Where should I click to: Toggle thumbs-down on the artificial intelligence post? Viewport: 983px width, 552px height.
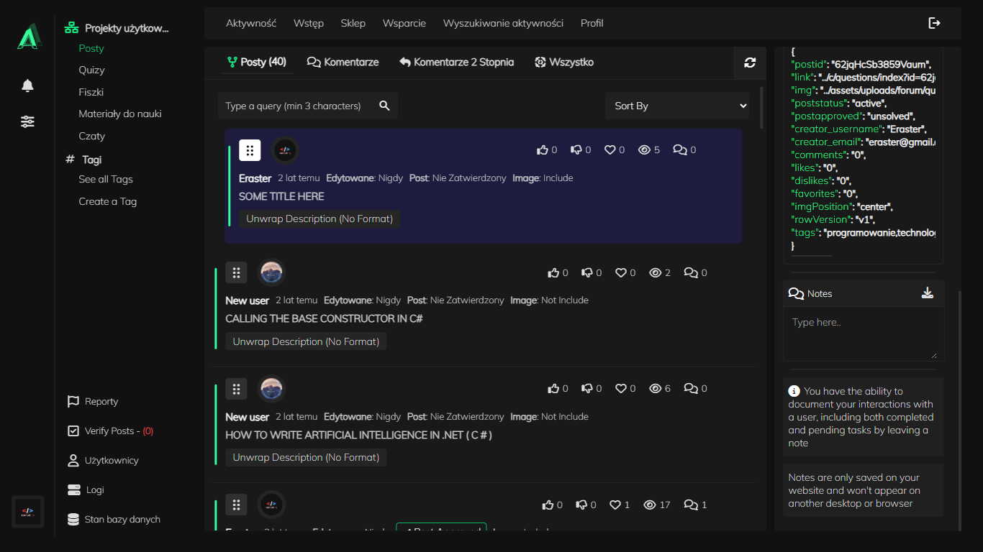[x=587, y=389]
